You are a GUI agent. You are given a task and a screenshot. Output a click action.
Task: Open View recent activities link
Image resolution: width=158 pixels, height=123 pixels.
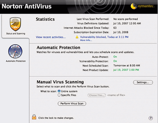[x=51, y=37]
